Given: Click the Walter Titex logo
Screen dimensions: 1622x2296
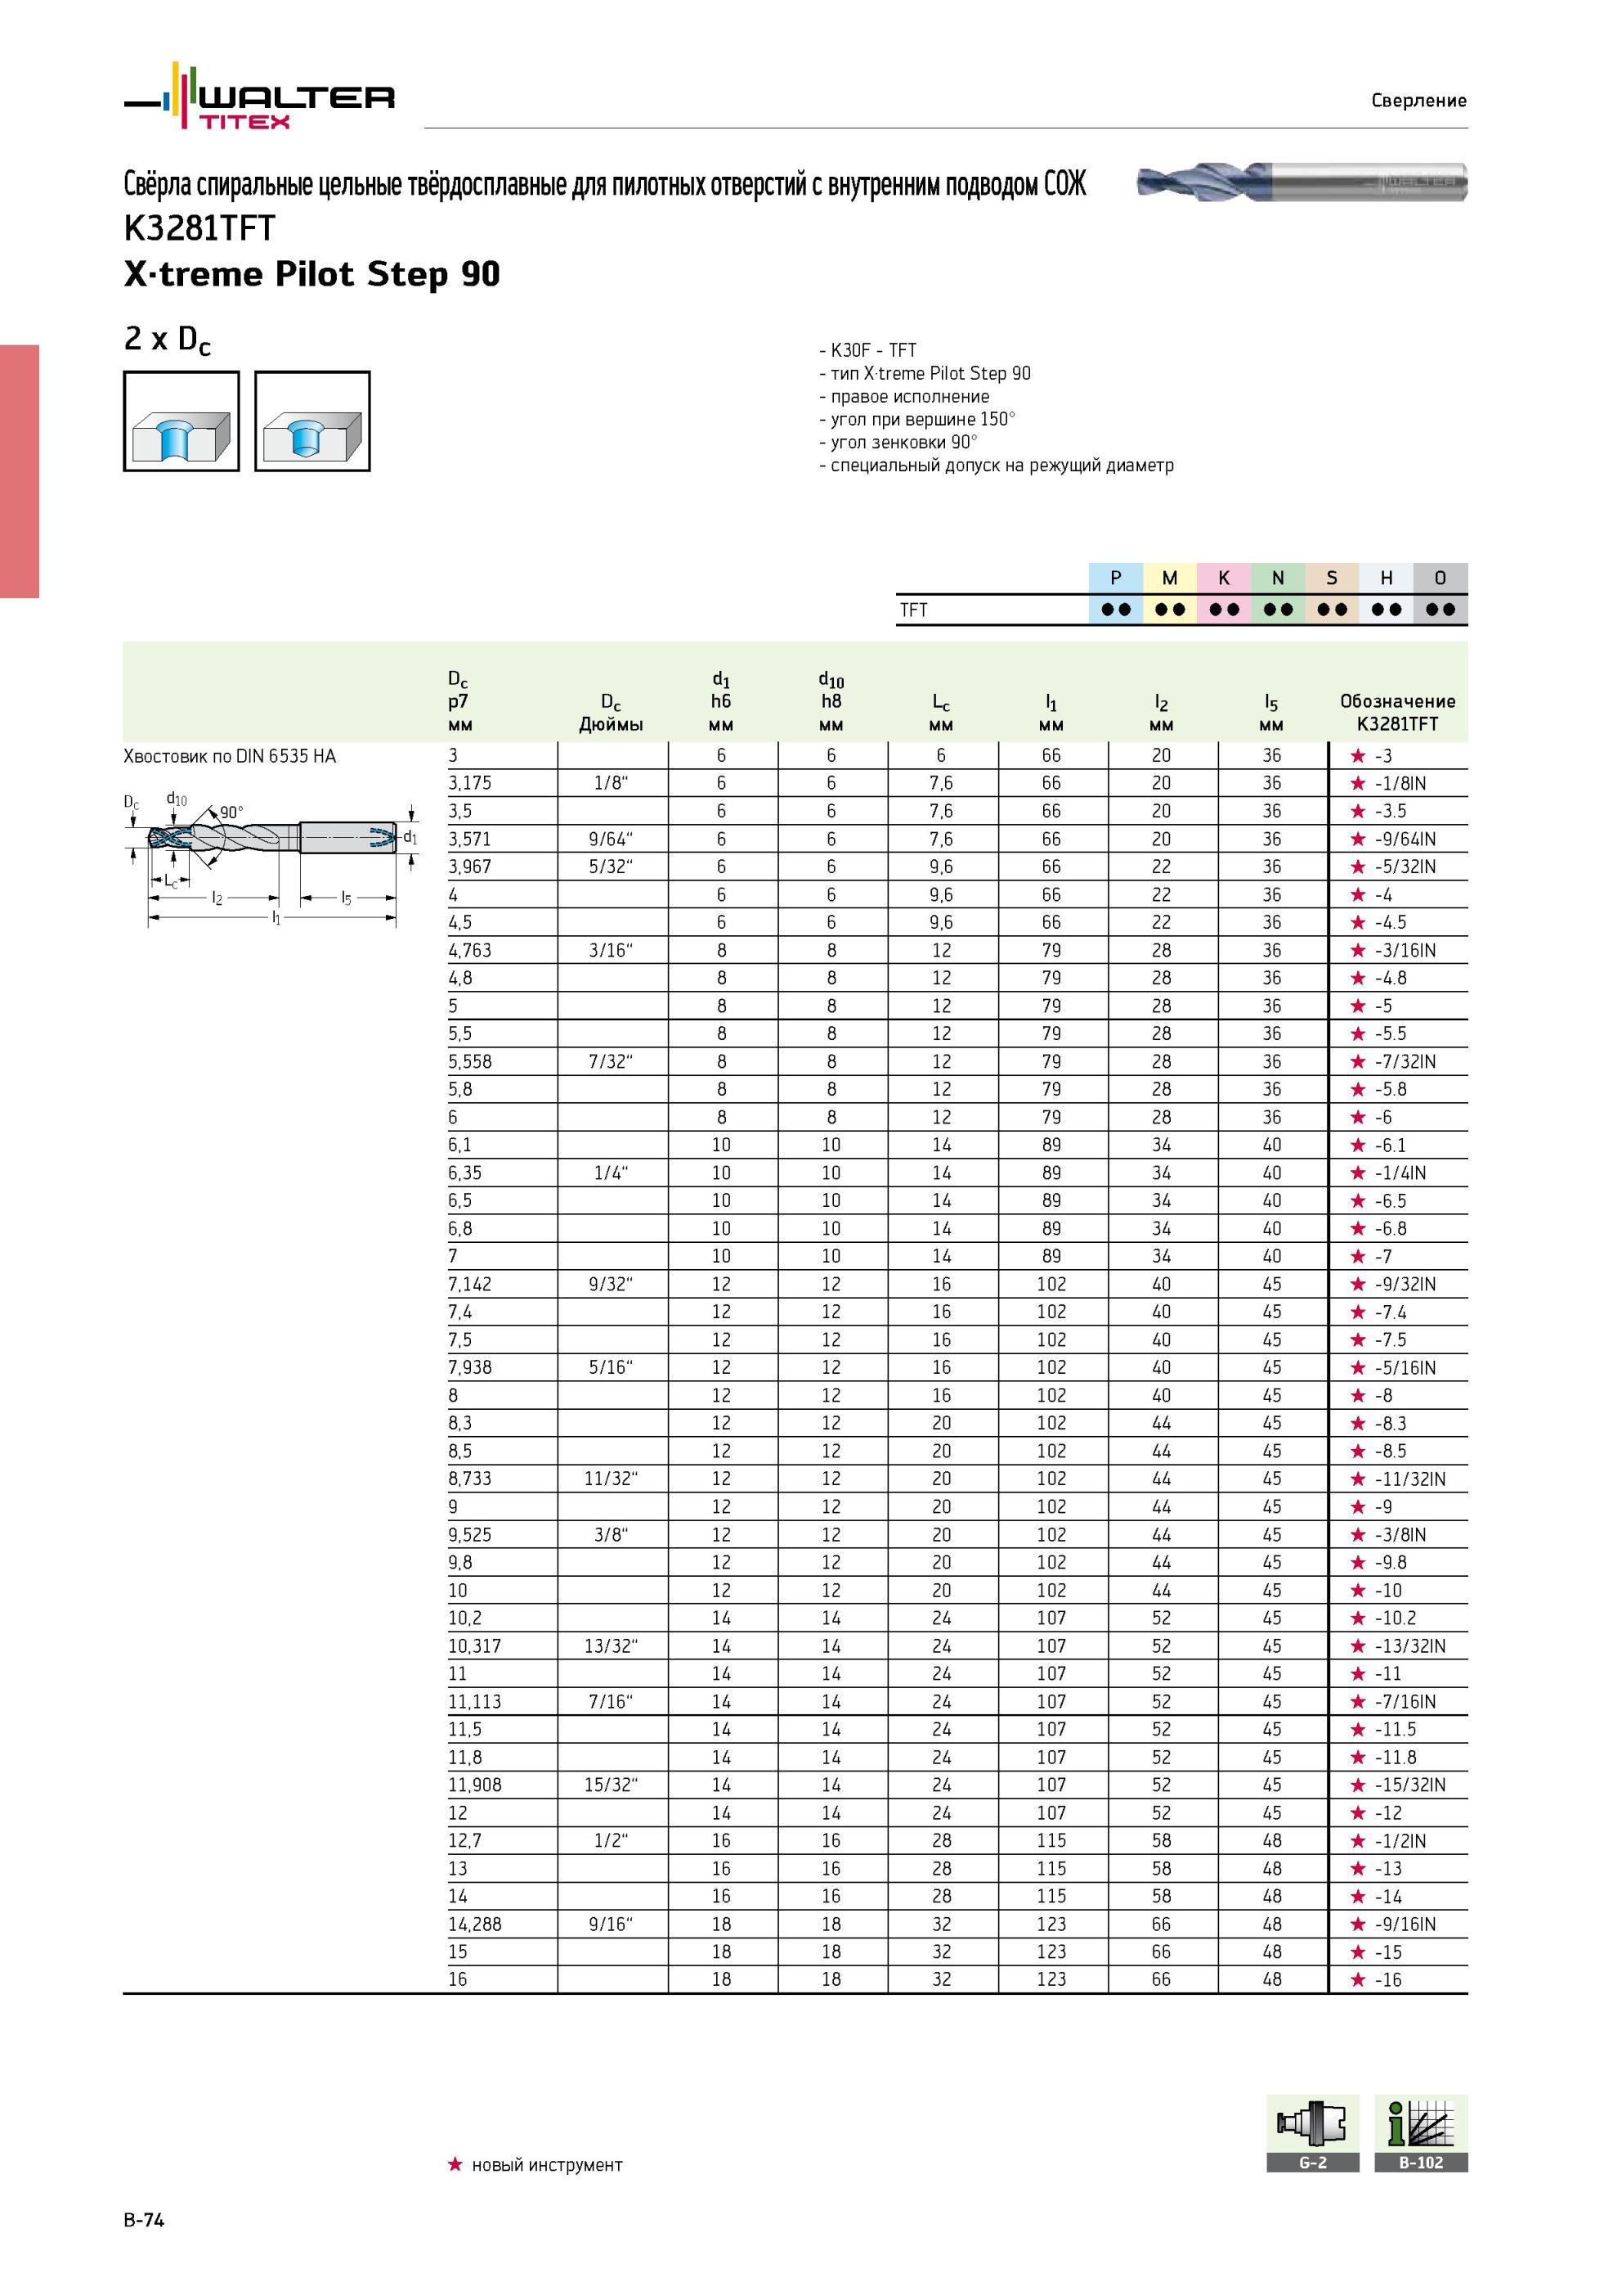Looking at the screenshot, I should pyautogui.click(x=260, y=96).
